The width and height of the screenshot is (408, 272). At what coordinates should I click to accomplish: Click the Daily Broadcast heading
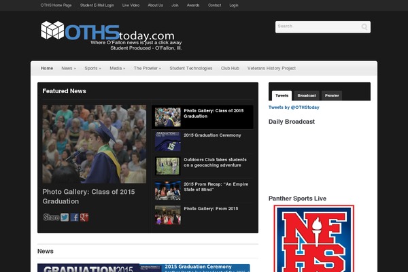pyautogui.click(x=292, y=122)
